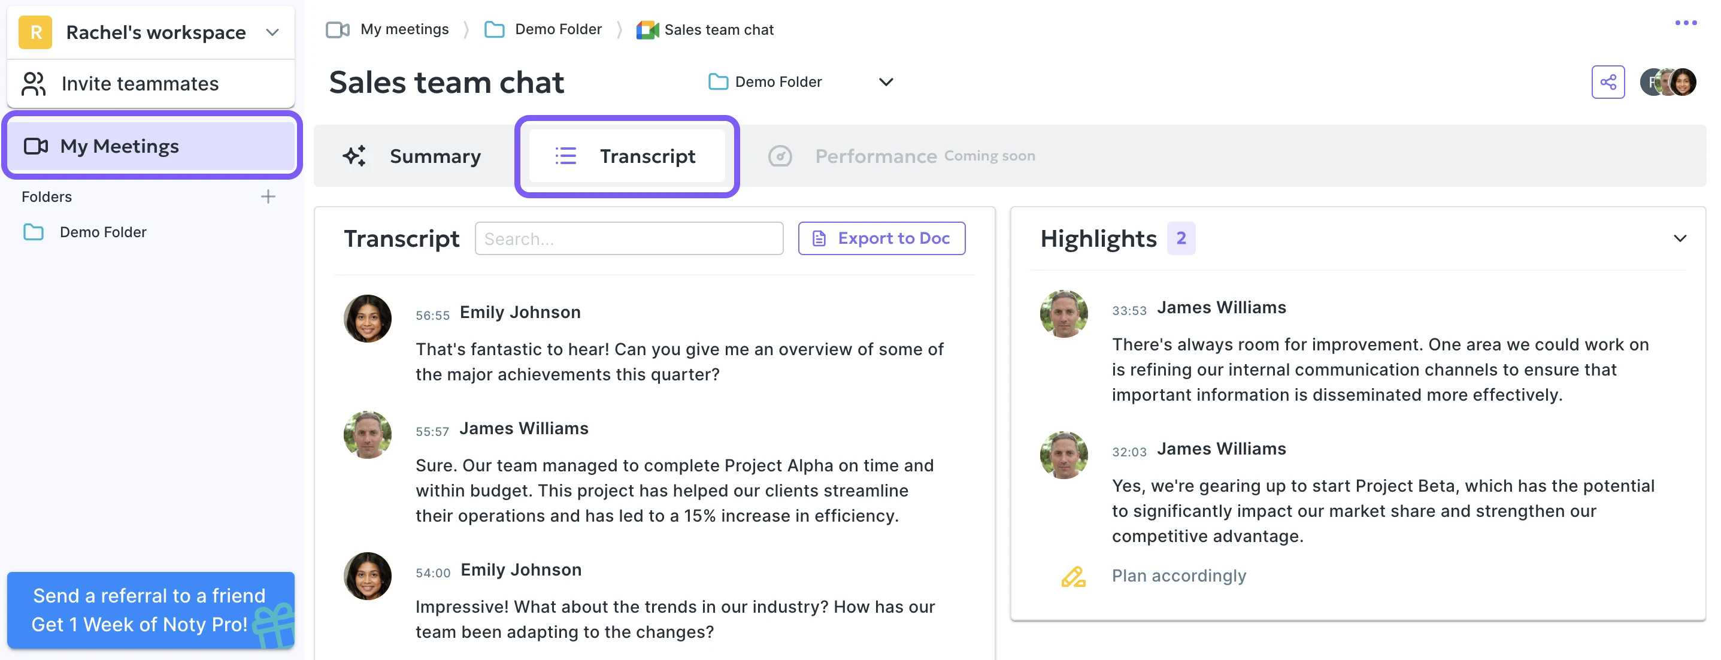Click the add folder plus icon

pyautogui.click(x=268, y=196)
